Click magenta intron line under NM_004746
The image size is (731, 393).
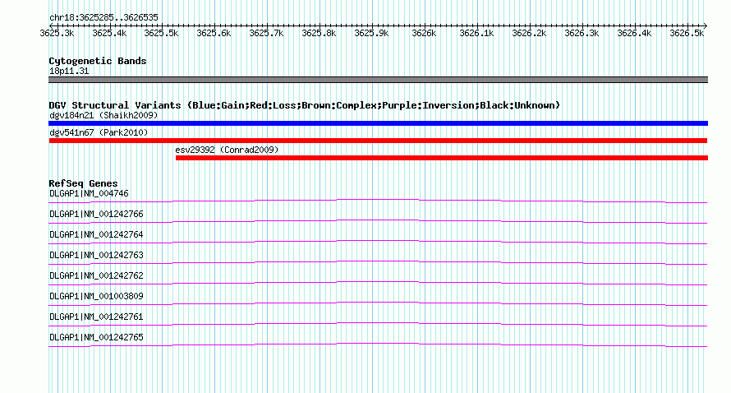coord(378,200)
